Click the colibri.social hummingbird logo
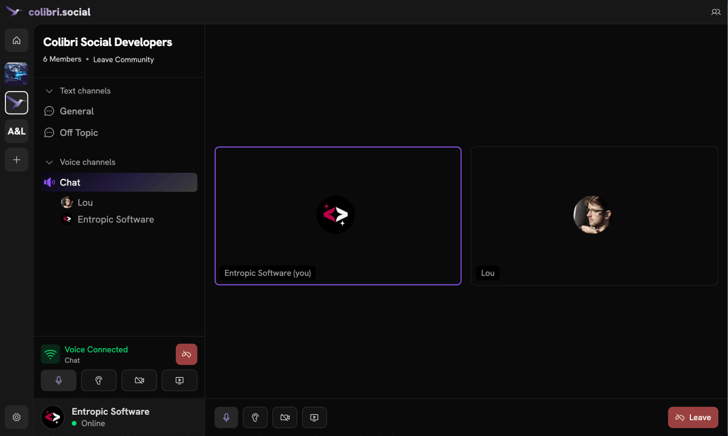Image resolution: width=728 pixels, height=436 pixels. (13, 12)
